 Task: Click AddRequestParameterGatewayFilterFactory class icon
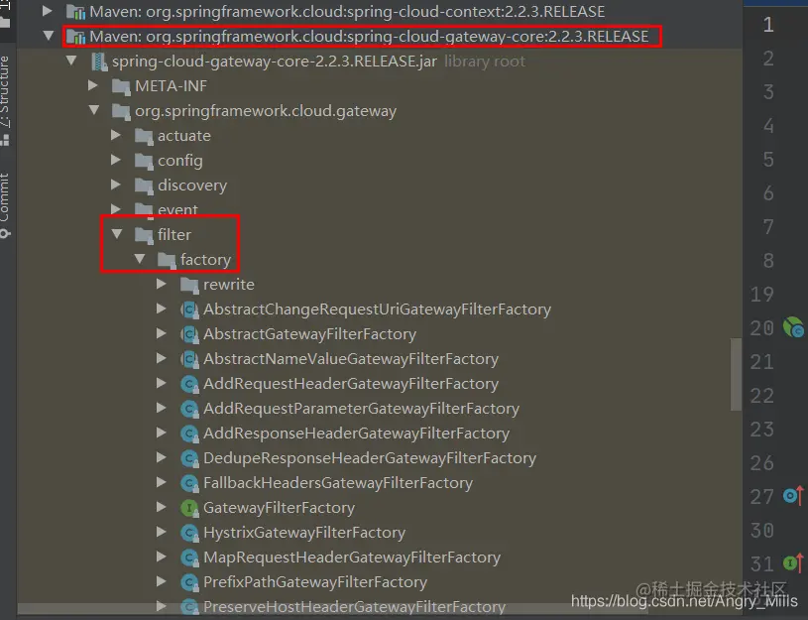[x=189, y=409]
